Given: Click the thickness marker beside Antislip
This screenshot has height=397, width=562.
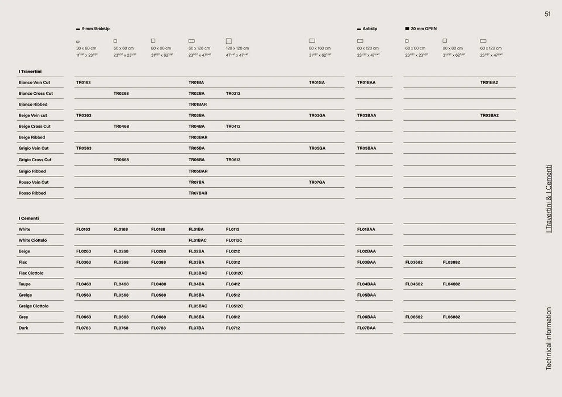Looking at the screenshot, I should [x=359, y=29].
